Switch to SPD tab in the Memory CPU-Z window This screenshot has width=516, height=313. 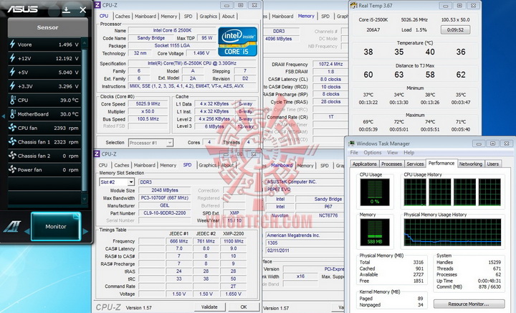(325, 16)
